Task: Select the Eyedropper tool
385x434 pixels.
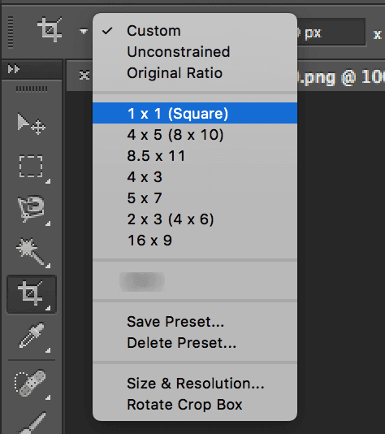Action: point(31,336)
